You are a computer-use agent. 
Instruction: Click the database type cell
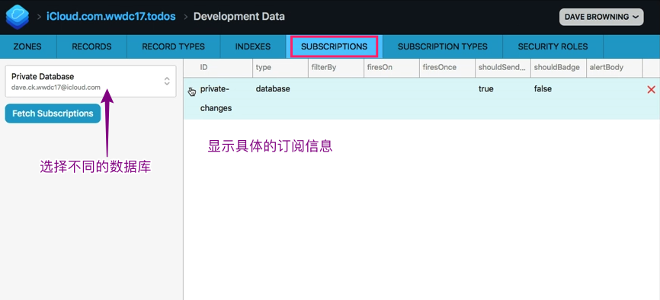click(x=273, y=89)
